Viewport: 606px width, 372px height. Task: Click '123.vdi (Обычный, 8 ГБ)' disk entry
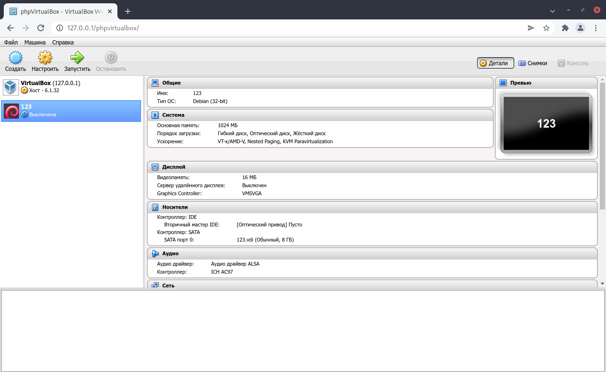tap(265, 240)
